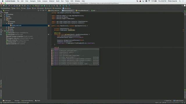Open the Apple menu
Screen dimensions: 186x104
tap(3, 1)
